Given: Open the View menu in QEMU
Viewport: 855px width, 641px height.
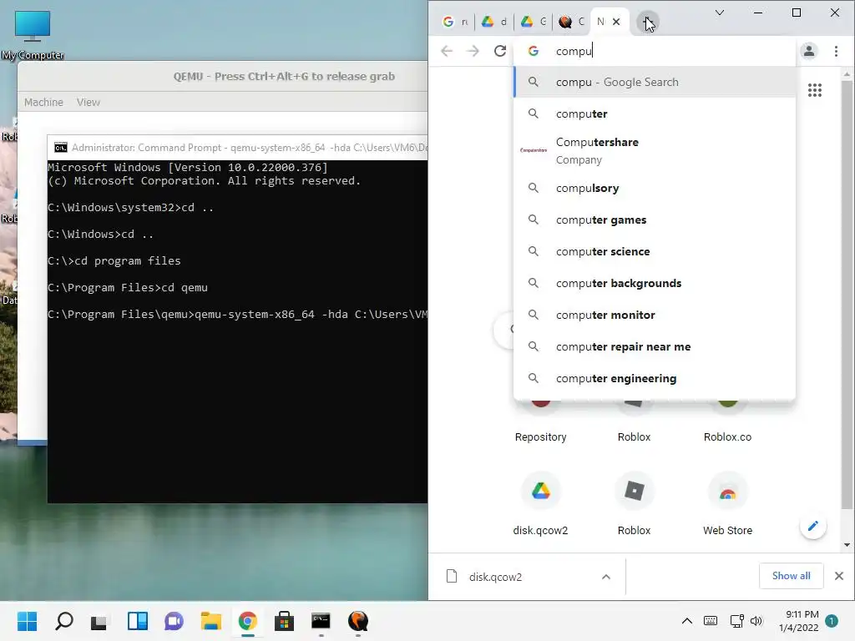Looking at the screenshot, I should pyautogui.click(x=89, y=103).
